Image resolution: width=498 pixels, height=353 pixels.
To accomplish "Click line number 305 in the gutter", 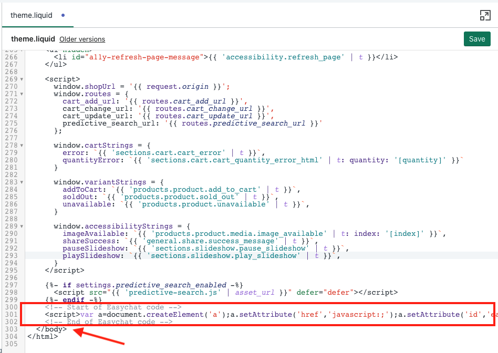I will (x=11, y=344).
